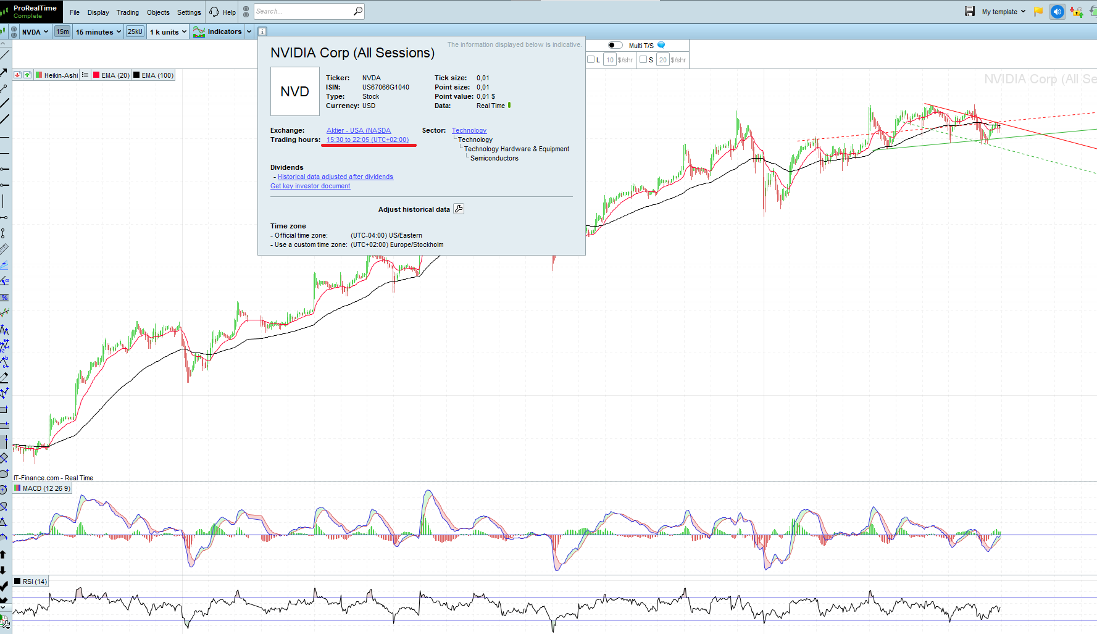Click the locked red and green arrows icon
The height and width of the screenshot is (634, 1097).
coord(1077,11)
